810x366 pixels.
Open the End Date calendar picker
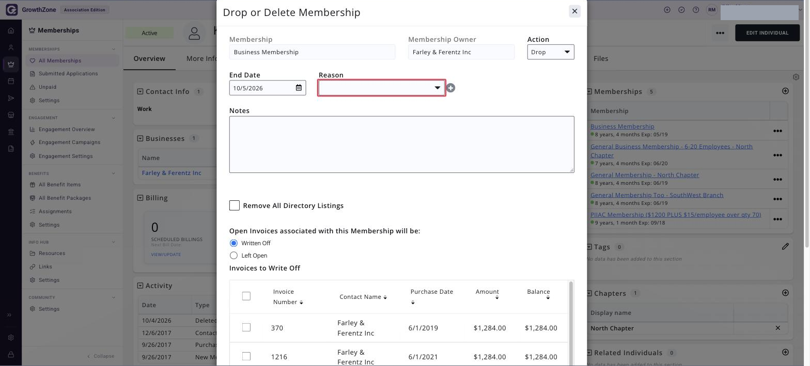pyautogui.click(x=299, y=88)
